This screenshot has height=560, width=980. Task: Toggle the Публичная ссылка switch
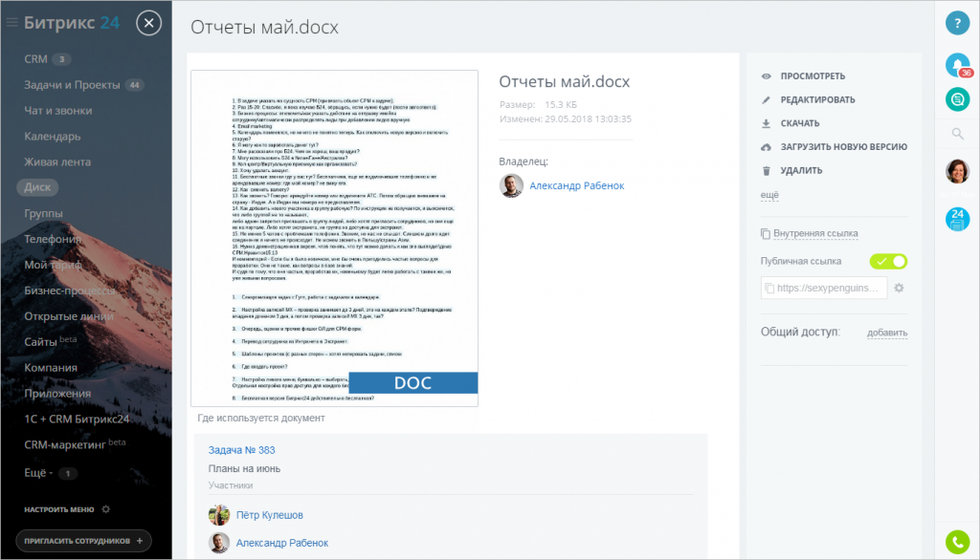(x=888, y=262)
